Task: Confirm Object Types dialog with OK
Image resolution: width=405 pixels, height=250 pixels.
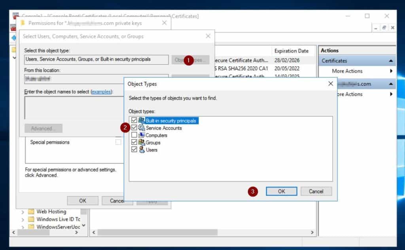Action: click(x=281, y=191)
